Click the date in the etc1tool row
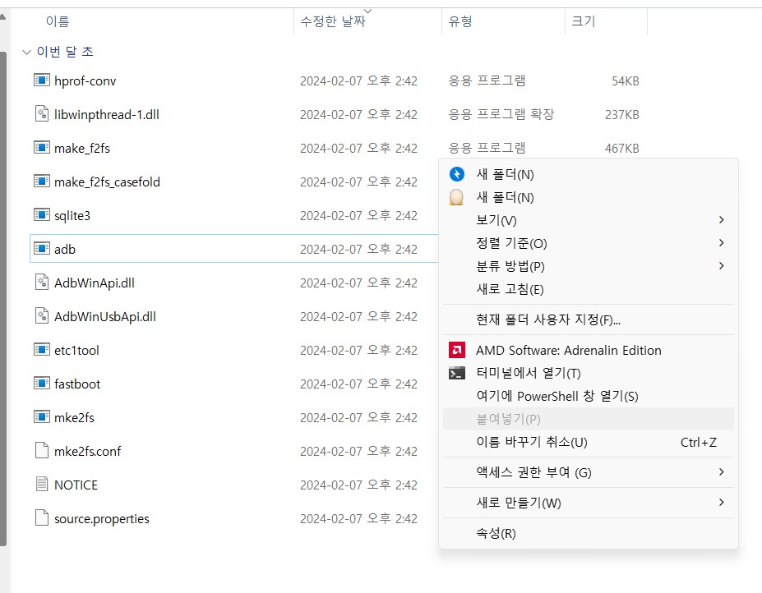The height and width of the screenshot is (593, 762). [358, 350]
